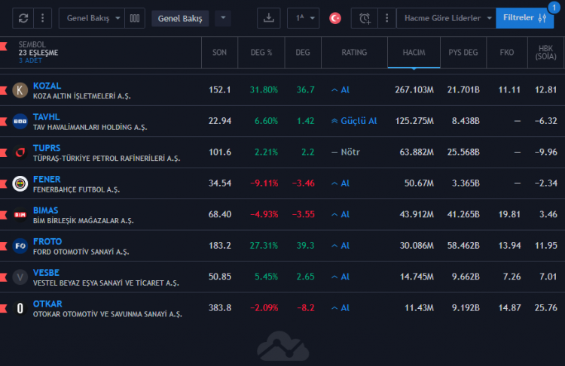Image resolution: width=565 pixels, height=366 pixels.
Task: Click the FENERBAHÇE FUTBOL A.Ş. name
Action: tap(76, 190)
